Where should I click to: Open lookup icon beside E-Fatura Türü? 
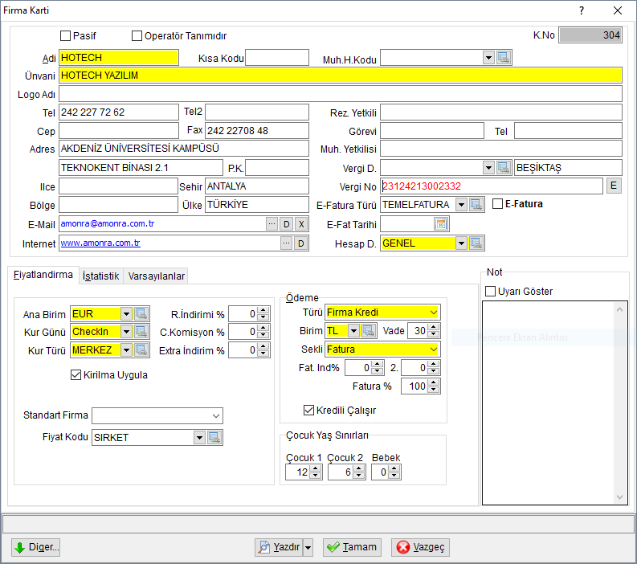click(x=476, y=204)
